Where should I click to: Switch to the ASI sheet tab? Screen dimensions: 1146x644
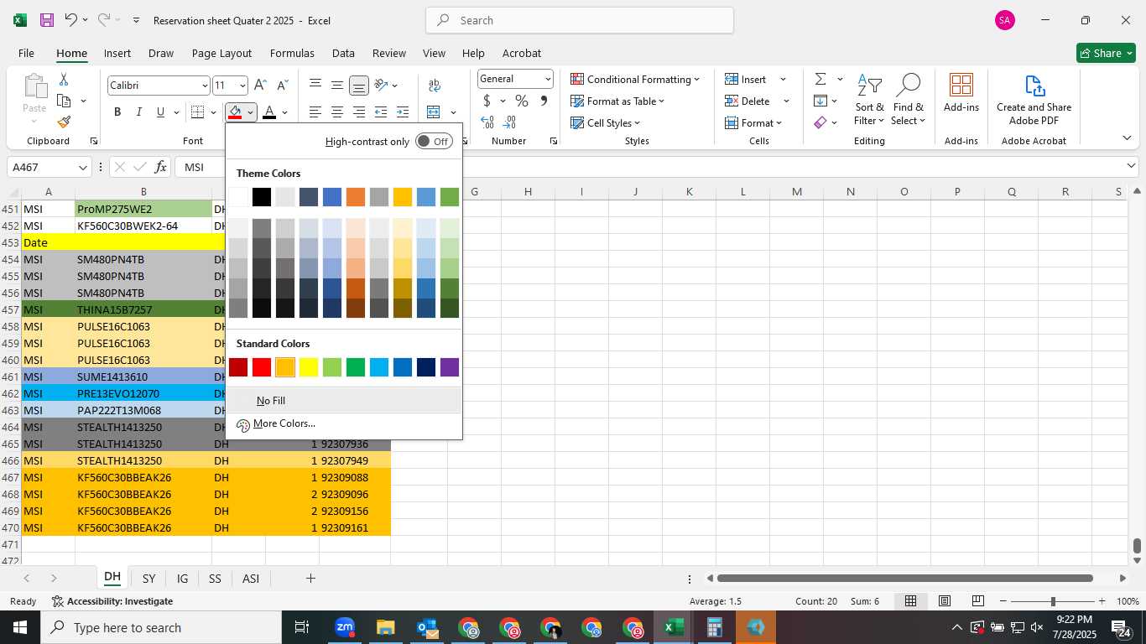(x=251, y=578)
